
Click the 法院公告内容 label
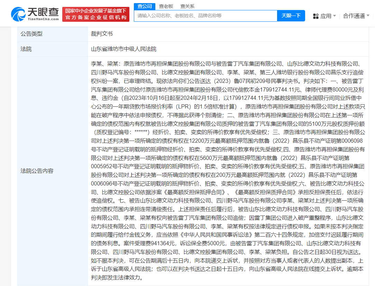37,171
